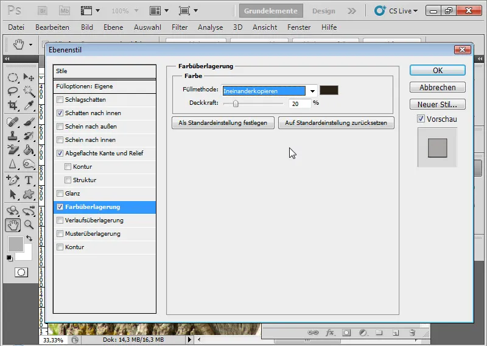Enable the Verlaufsüberlagerung checkbox

(60, 220)
